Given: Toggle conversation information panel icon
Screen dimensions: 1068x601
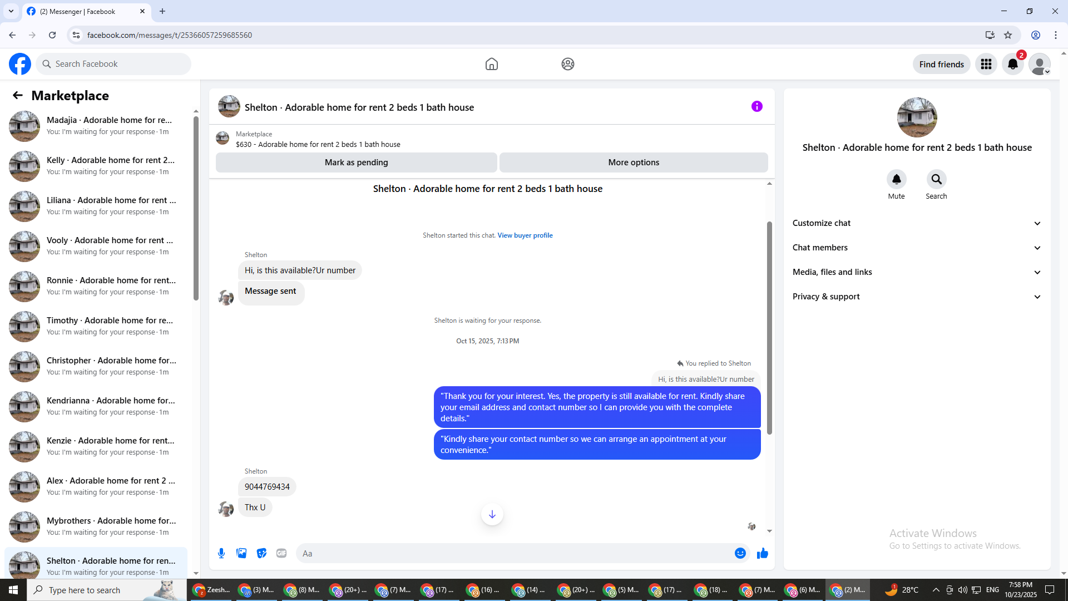Looking at the screenshot, I should click(x=756, y=106).
